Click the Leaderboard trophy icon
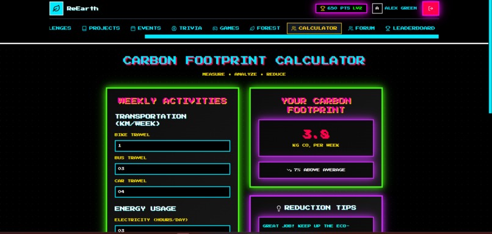The height and width of the screenshot is (234, 492). pos(388,28)
